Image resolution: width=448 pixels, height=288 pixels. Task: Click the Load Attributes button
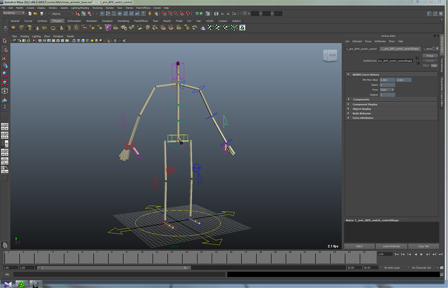point(391,246)
